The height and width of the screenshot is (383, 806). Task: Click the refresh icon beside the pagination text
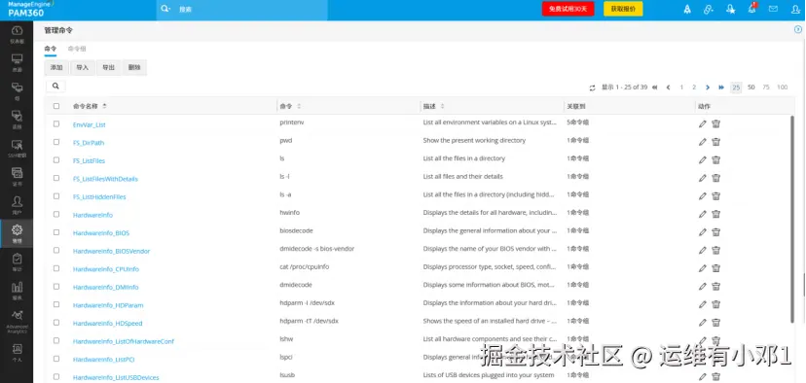click(x=592, y=87)
